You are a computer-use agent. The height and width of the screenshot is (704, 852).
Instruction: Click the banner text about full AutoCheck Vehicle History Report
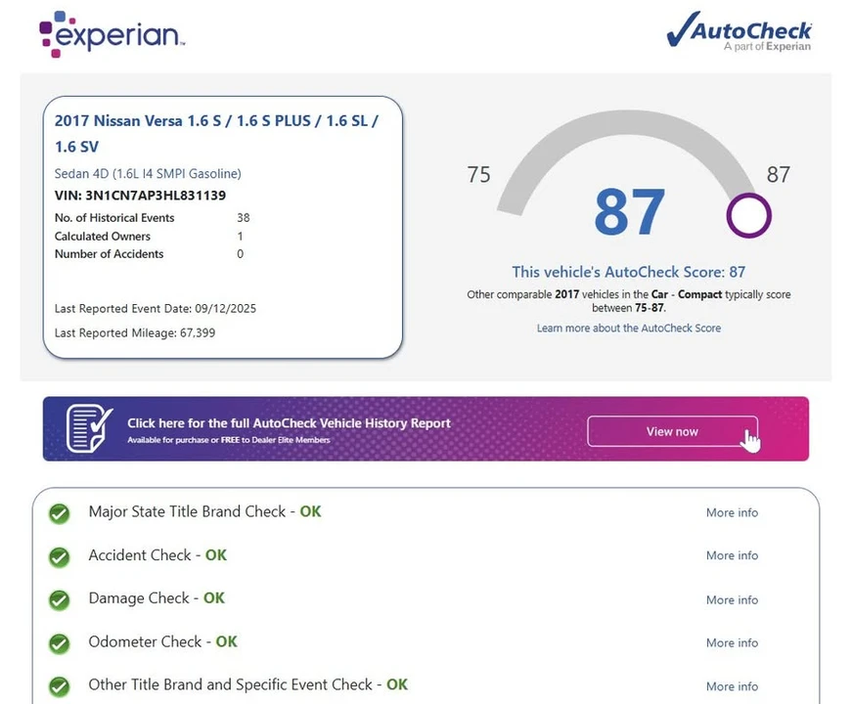(x=290, y=422)
